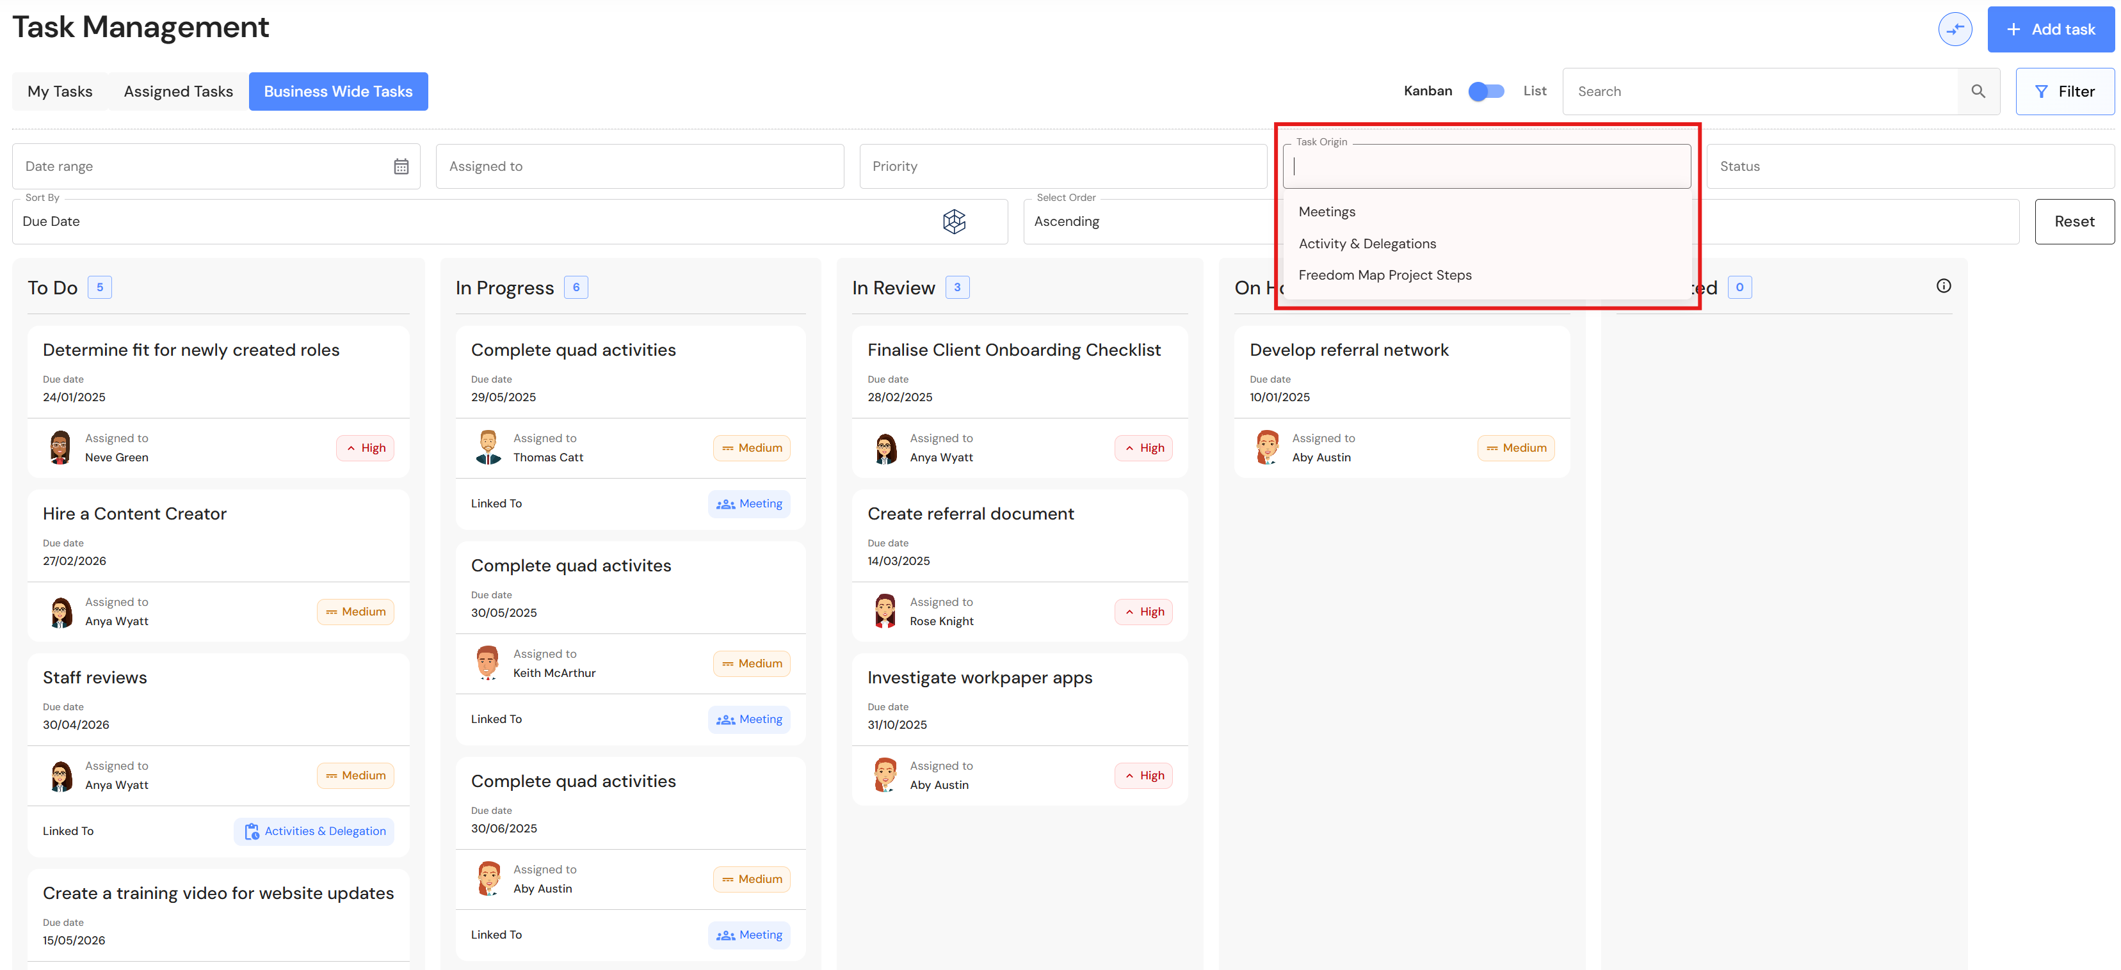Switch to the Assigned Tasks tab

(x=178, y=91)
